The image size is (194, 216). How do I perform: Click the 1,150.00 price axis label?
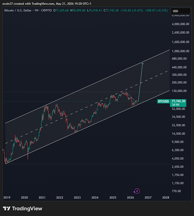178,183
